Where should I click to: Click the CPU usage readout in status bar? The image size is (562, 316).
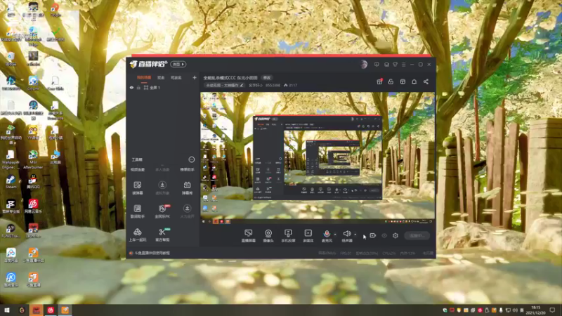[389, 254]
